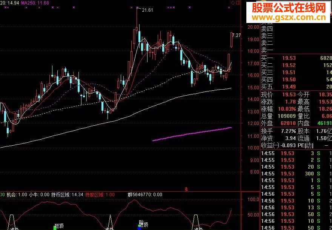
Task: Click the red S marker under the chart
Action: 186,189
